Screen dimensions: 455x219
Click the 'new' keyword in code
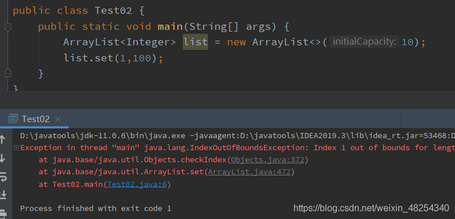(237, 42)
